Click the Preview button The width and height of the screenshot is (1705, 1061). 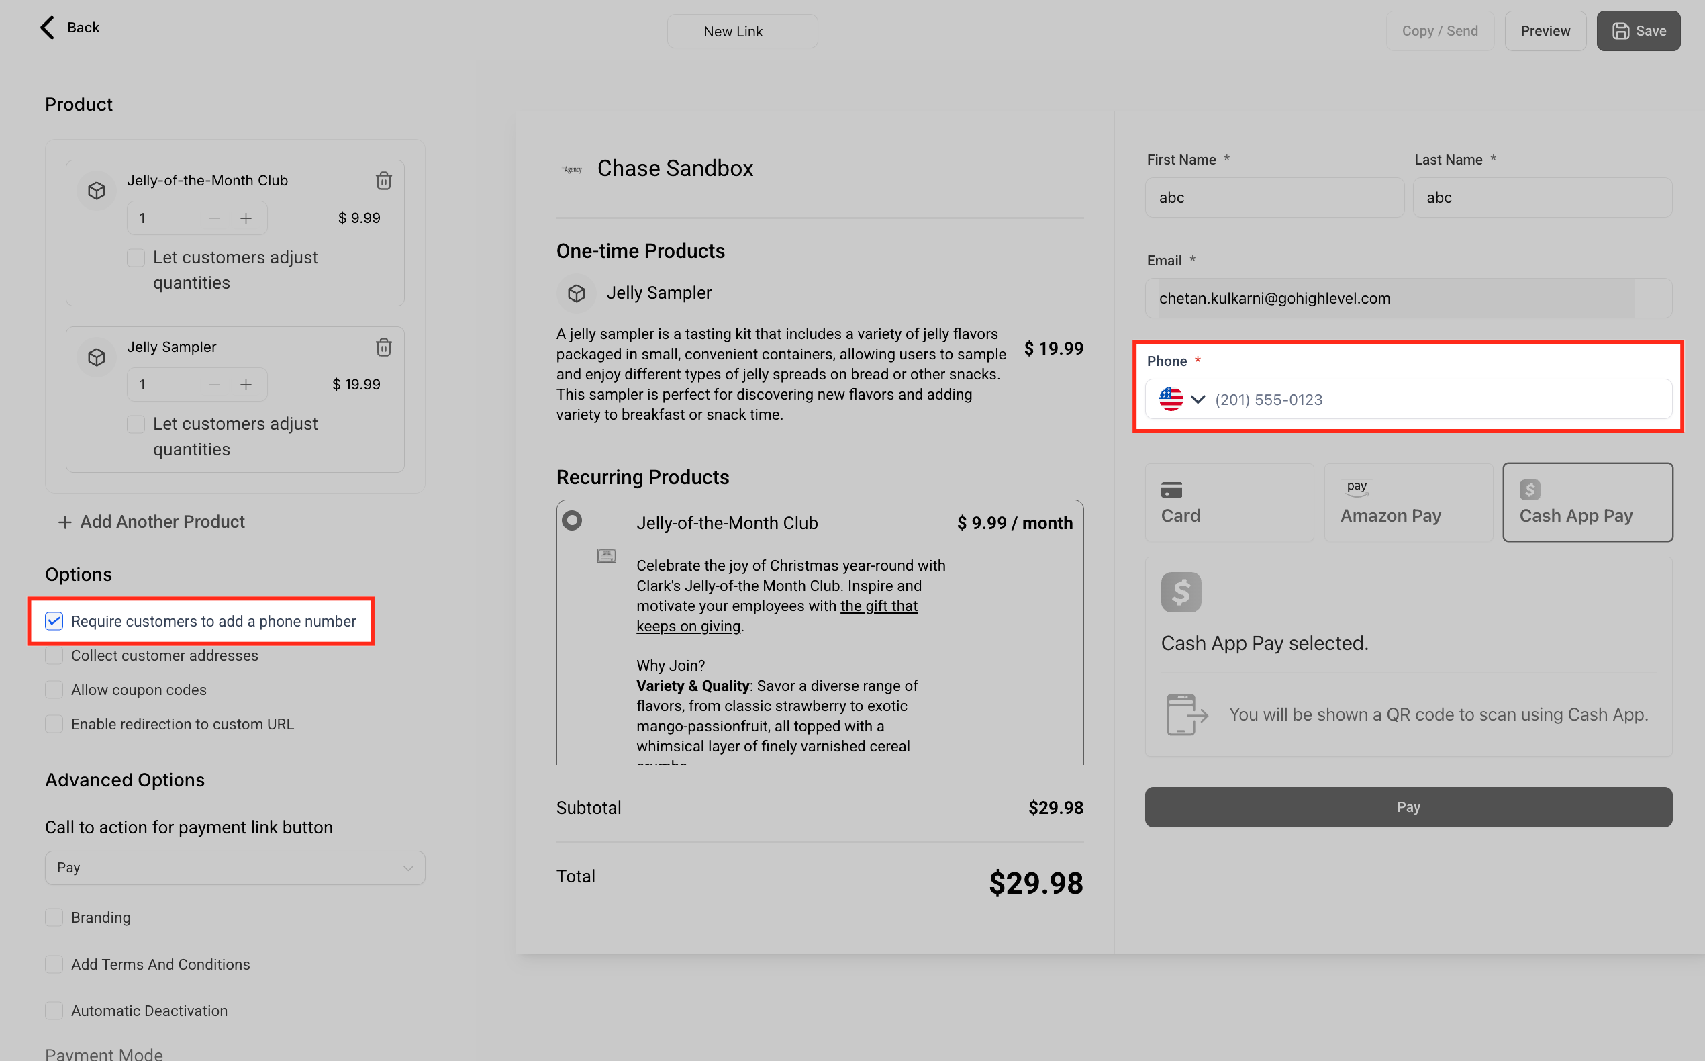click(x=1545, y=31)
